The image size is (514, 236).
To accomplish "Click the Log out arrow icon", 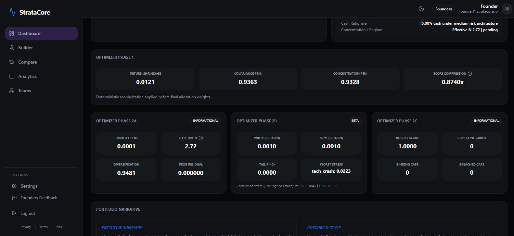I will pos(14,213).
